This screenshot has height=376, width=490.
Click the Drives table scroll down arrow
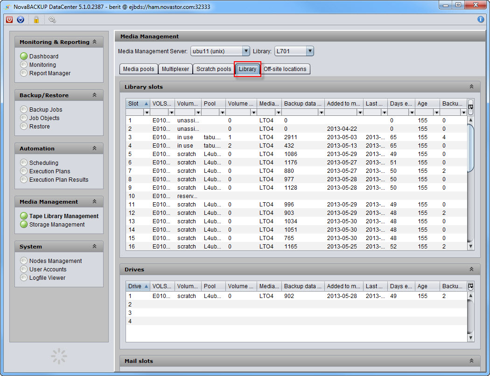pyautogui.click(x=470, y=338)
